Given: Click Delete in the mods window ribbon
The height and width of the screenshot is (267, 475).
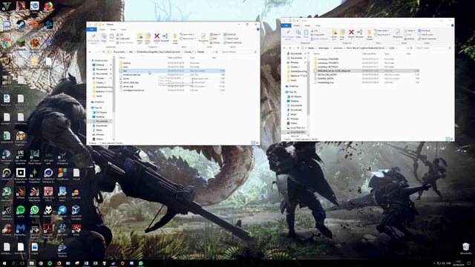Looking at the screenshot, I should (351, 34).
